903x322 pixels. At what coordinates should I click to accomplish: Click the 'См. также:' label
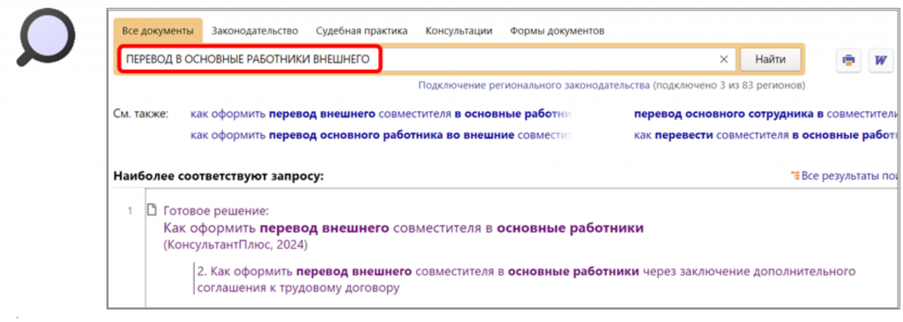click(x=141, y=114)
